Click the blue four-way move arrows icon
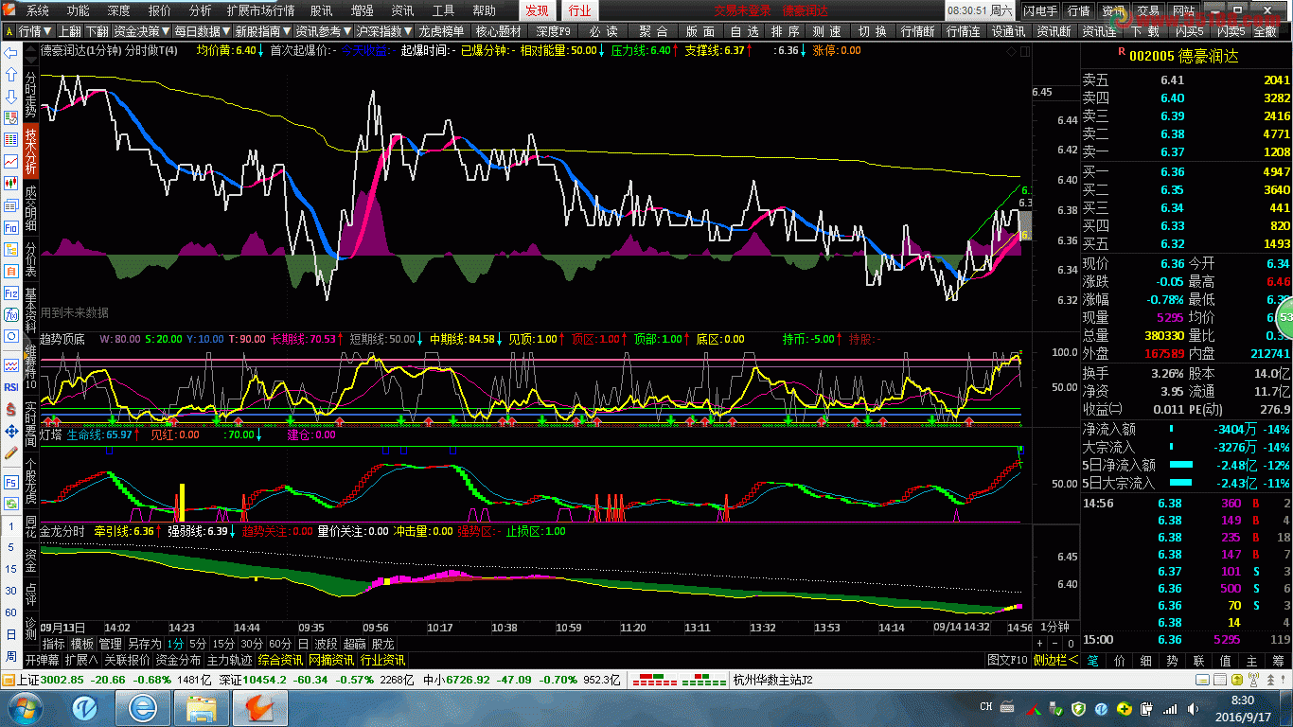Image resolution: width=1293 pixels, height=727 pixels. click(x=10, y=432)
